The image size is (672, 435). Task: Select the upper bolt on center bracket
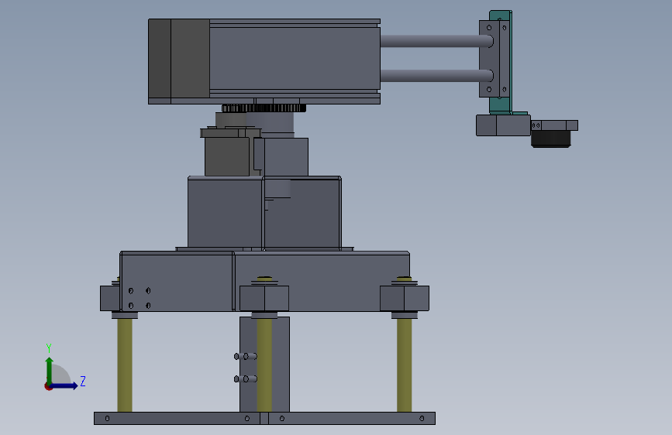click(246, 356)
